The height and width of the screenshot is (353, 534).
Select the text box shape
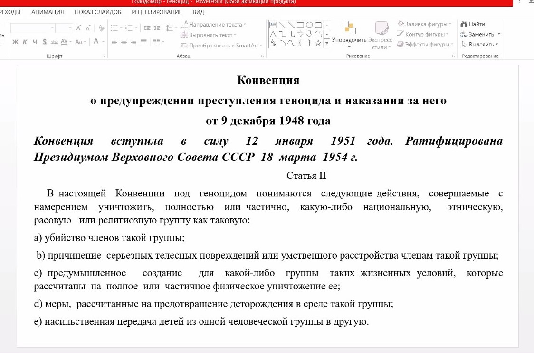273,25
